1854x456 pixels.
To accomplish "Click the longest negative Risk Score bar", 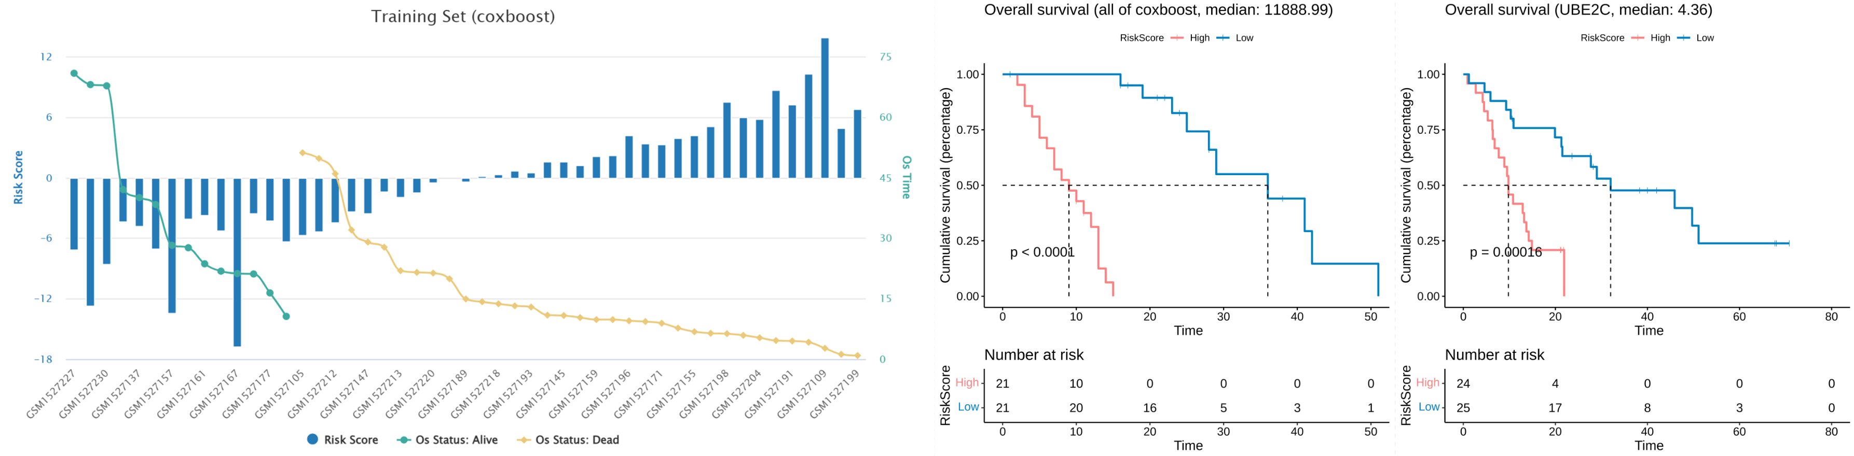I will click(x=238, y=262).
